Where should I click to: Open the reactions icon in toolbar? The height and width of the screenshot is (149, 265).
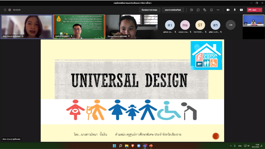(x=205, y=10)
